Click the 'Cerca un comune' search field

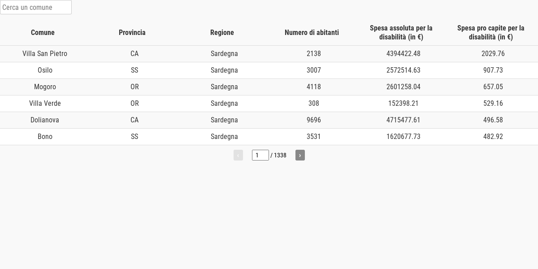tap(36, 7)
